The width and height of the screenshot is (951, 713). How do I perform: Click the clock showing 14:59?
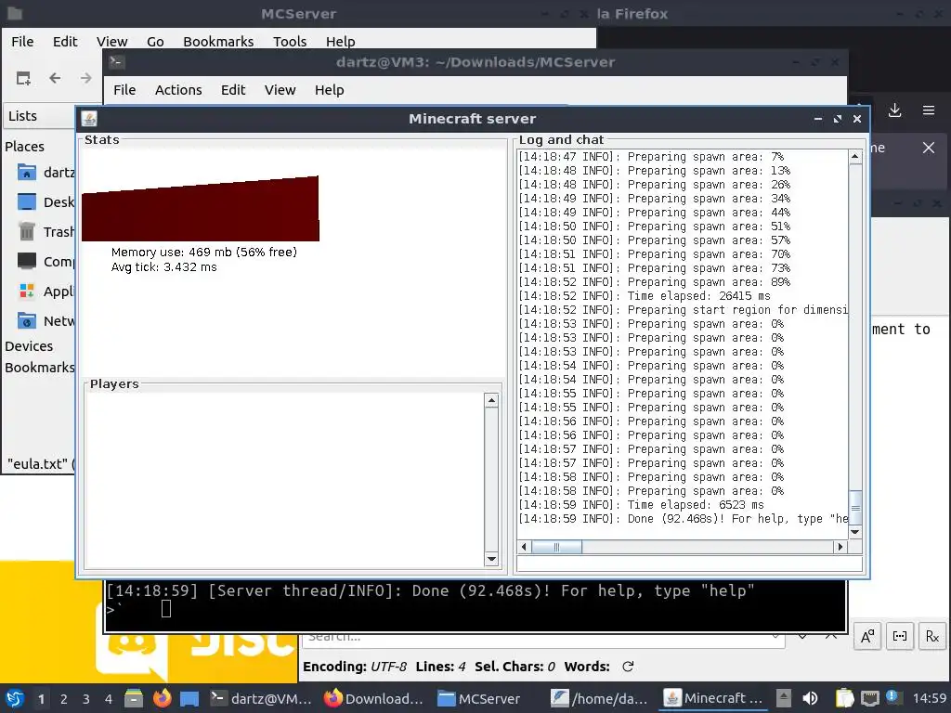coord(929,699)
